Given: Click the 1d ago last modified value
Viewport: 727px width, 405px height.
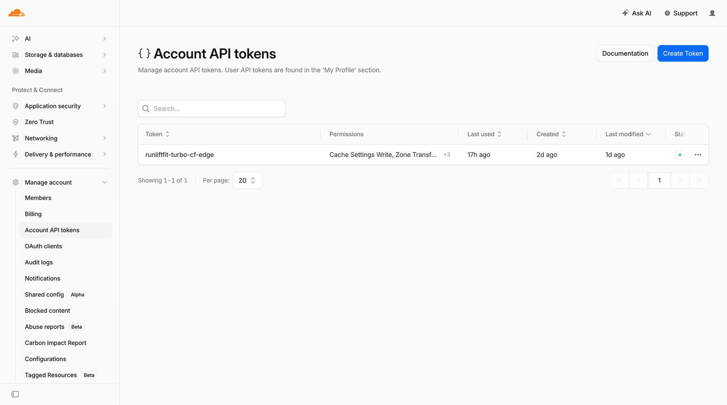Looking at the screenshot, I should click(615, 155).
